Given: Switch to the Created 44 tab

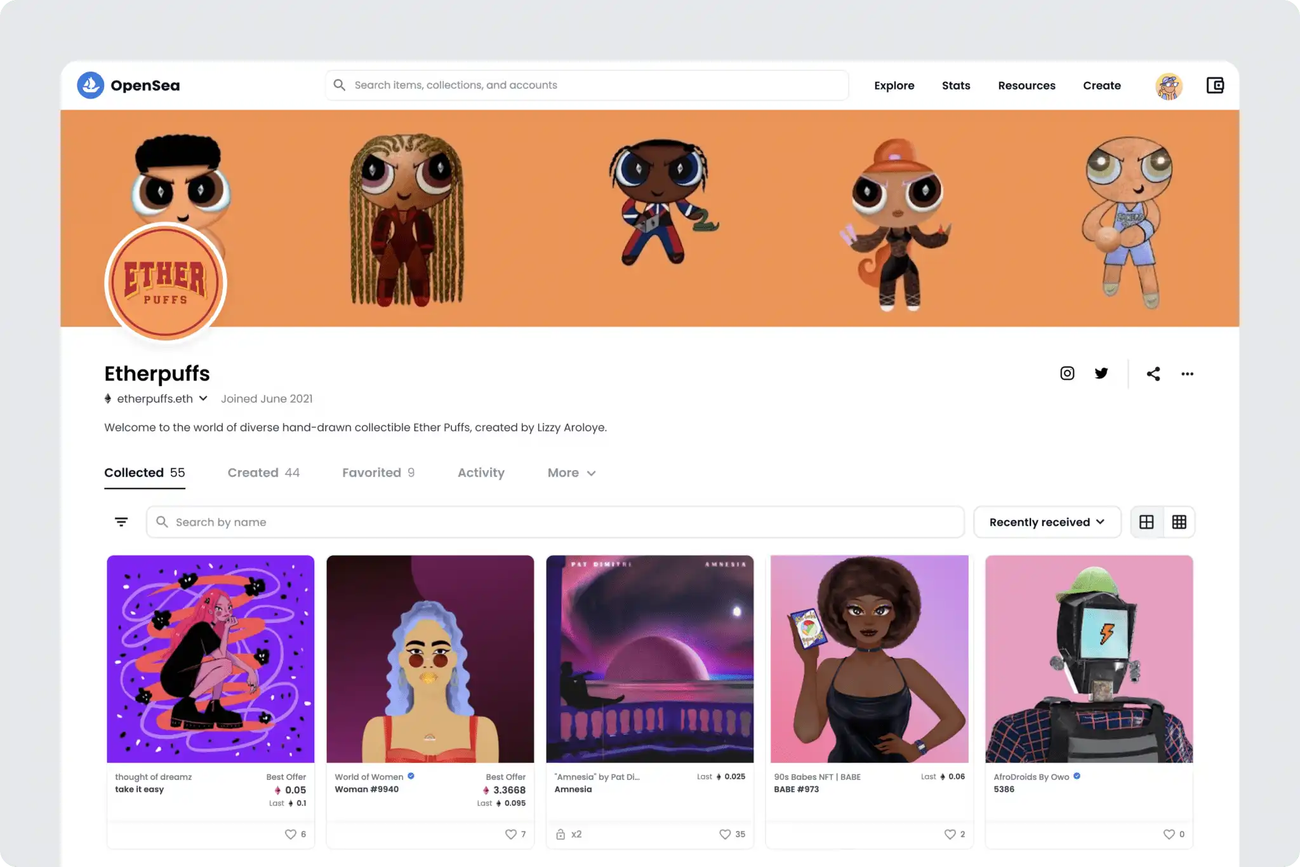Looking at the screenshot, I should click(x=263, y=473).
